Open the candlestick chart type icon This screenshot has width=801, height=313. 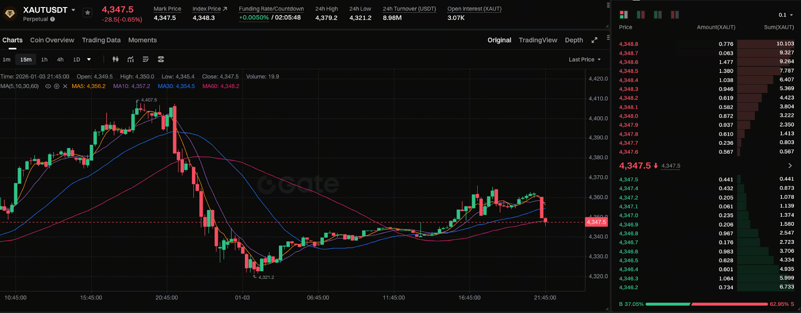tap(116, 59)
